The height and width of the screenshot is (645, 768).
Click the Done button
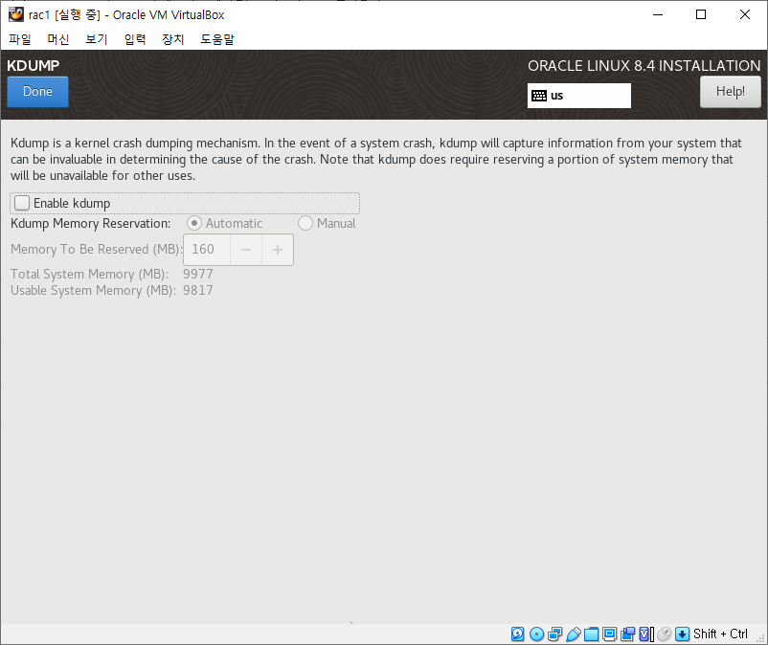pyautogui.click(x=37, y=92)
